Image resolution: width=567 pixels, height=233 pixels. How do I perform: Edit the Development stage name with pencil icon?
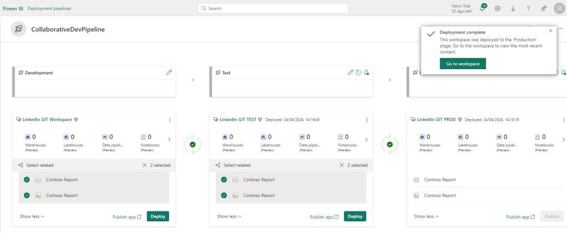(169, 73)
